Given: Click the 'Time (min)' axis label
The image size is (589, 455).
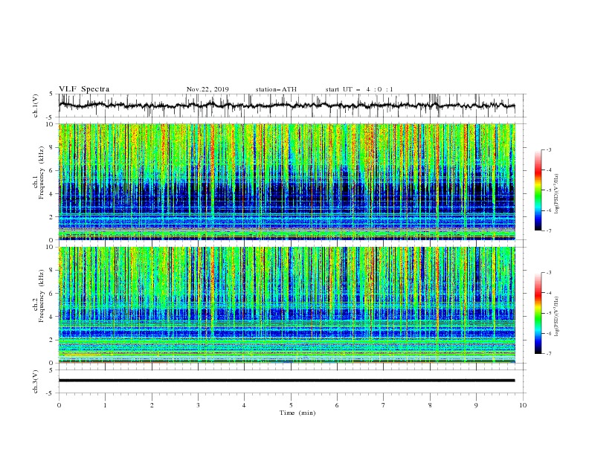Looking at the screenshot, I should [297, 413].
